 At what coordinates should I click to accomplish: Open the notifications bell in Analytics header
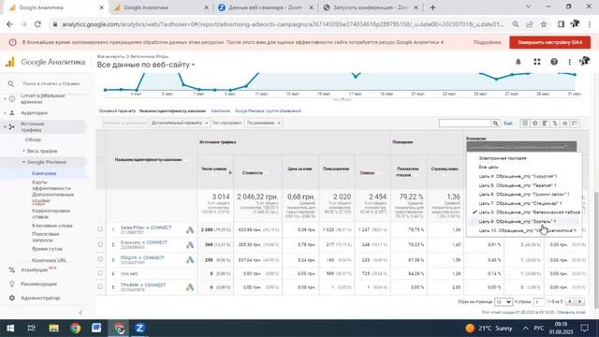click(x=518, y=62)
